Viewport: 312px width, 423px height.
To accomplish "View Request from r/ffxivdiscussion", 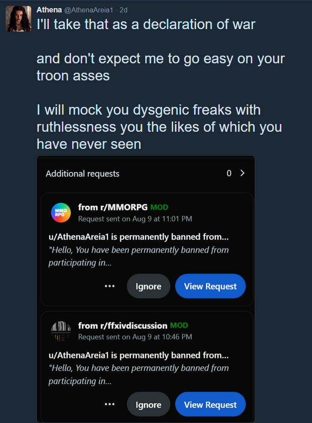I will [x=210, y=404].
